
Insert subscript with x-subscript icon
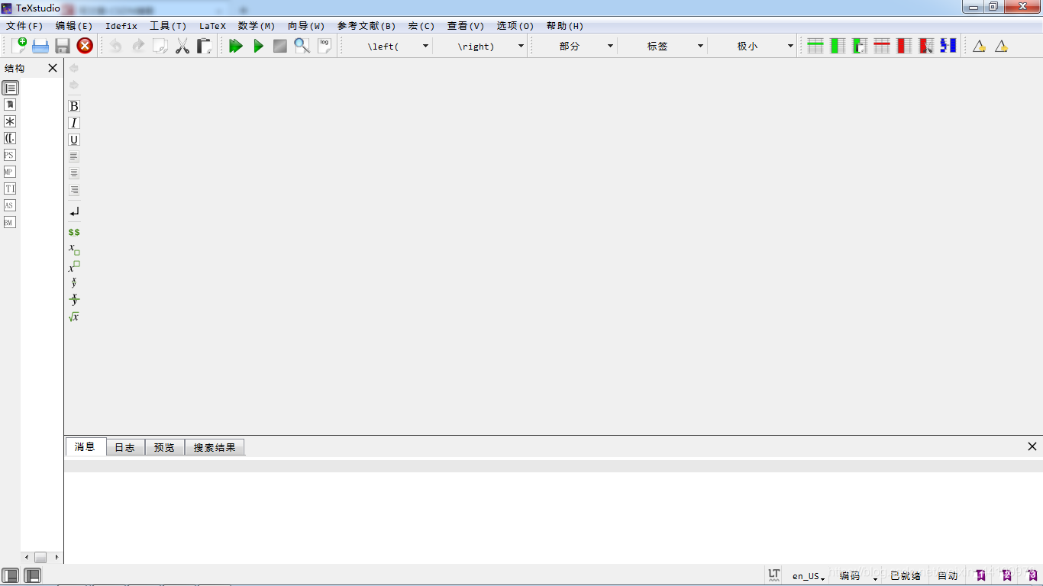[x=74, y=249]
